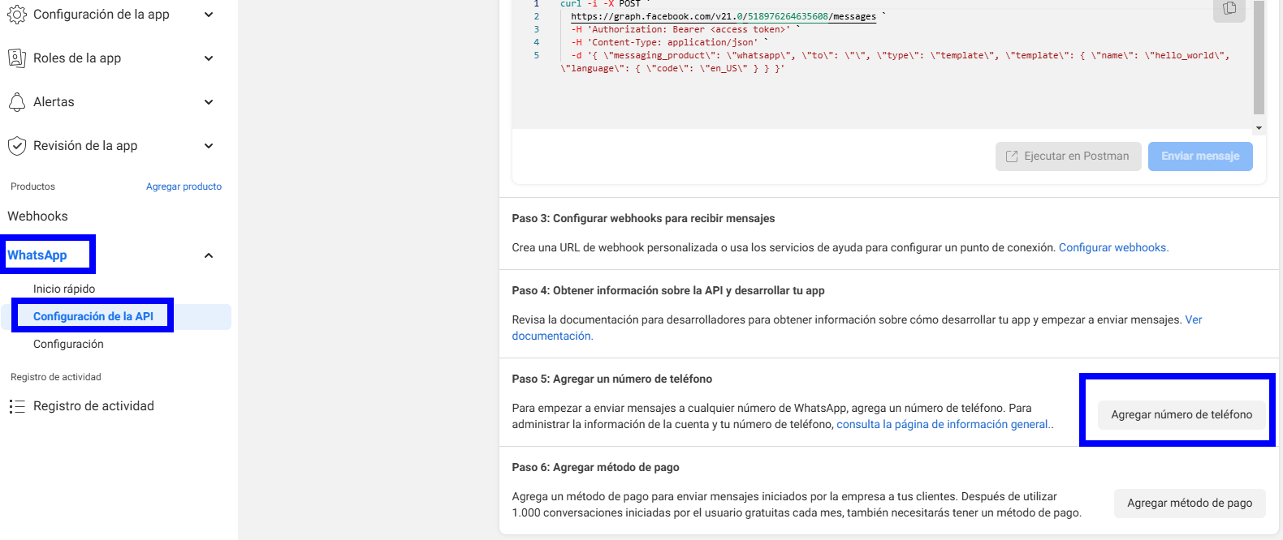Click the Agregar producto link
The image size is (1283, 540).
pos(184,186)
